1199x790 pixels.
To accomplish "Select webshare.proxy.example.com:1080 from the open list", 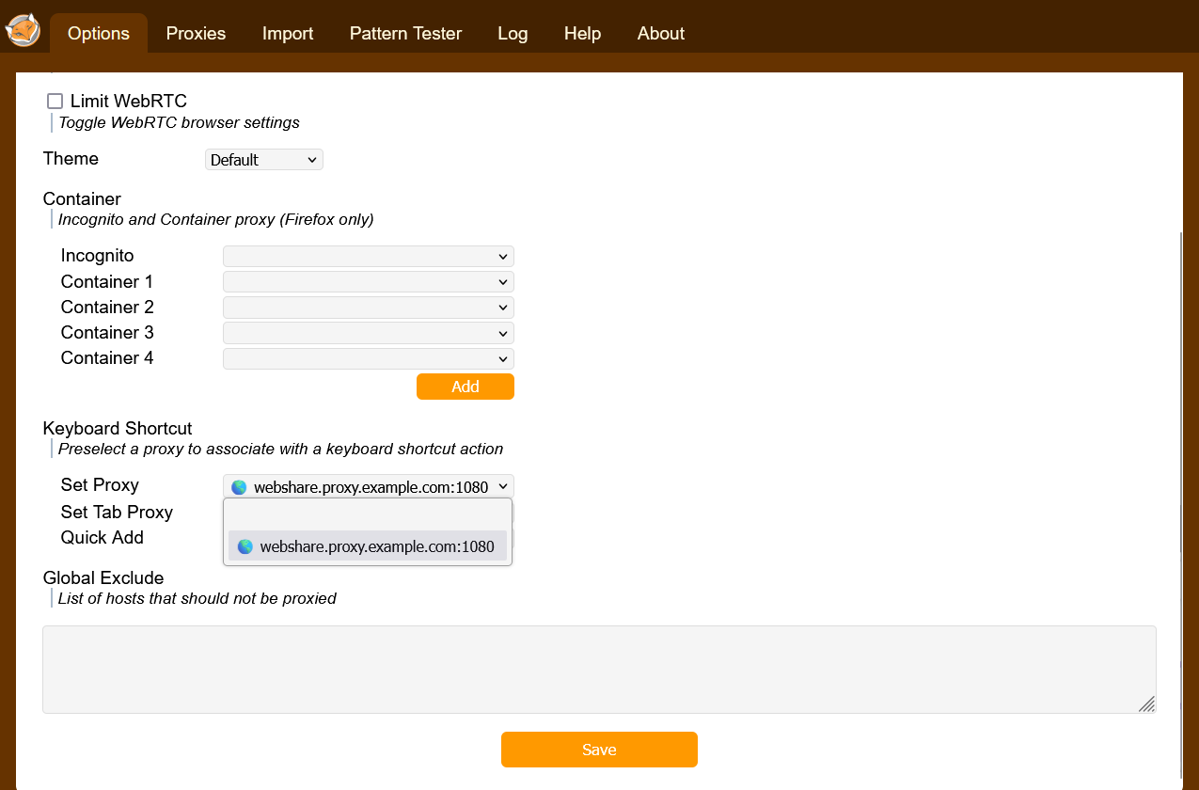I will click(x=368, y=546).
